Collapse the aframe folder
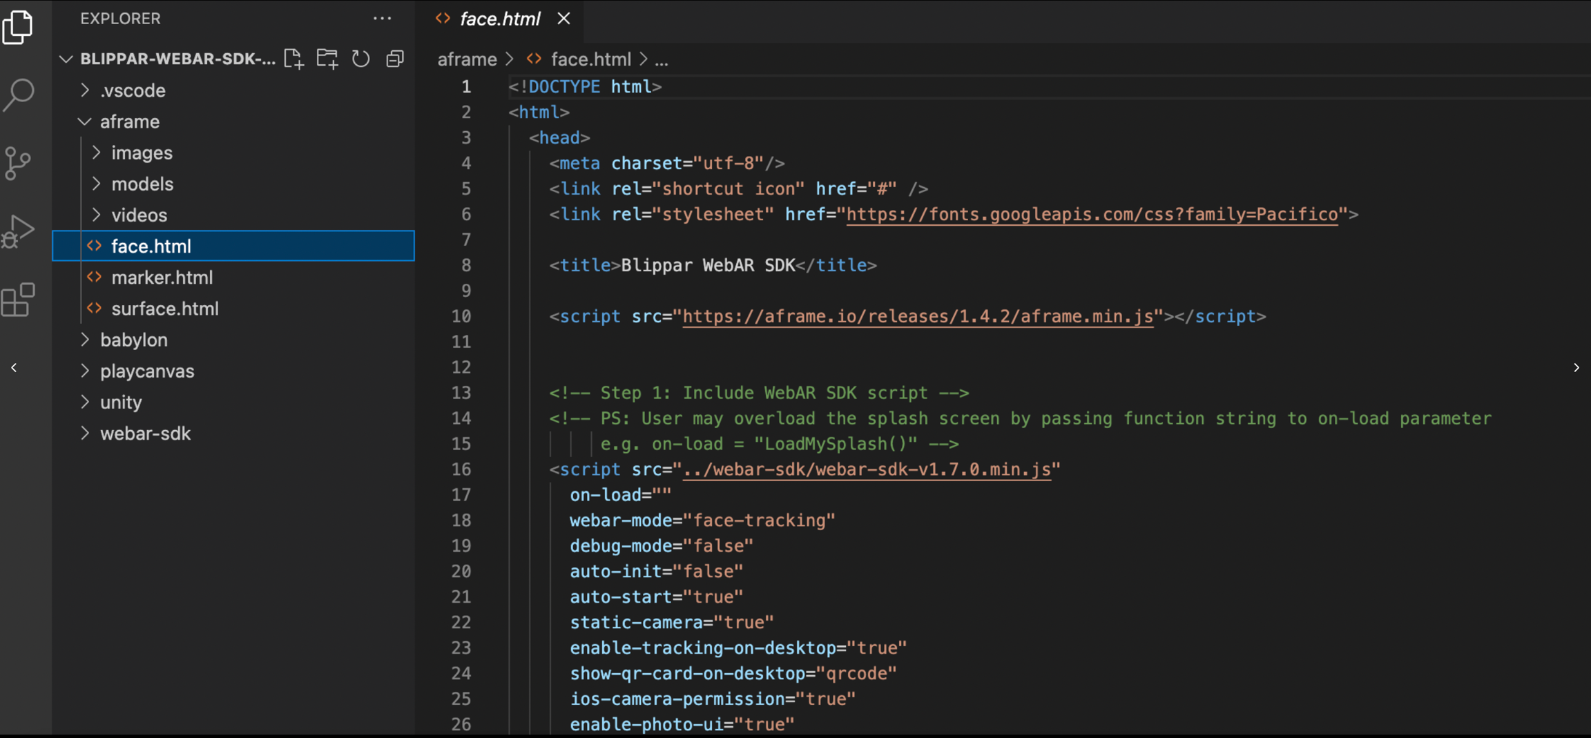Viewport: 1591px width, 738px height. click(129, 122)
